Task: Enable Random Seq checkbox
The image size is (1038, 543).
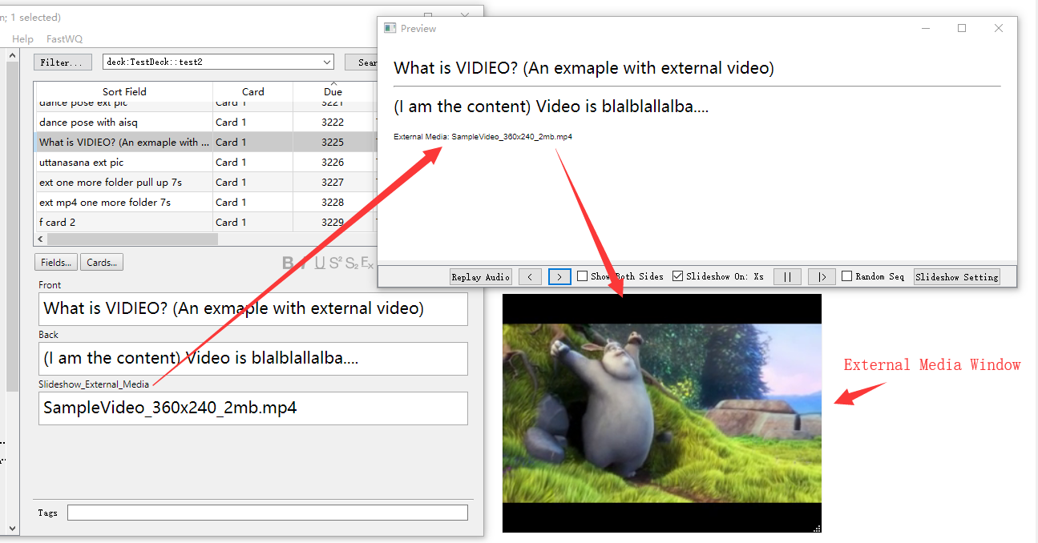Action: pyautogui.click(x=847, y=276)
